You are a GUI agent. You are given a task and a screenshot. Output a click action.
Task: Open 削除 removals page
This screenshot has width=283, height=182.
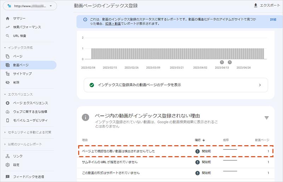[16, 83]
